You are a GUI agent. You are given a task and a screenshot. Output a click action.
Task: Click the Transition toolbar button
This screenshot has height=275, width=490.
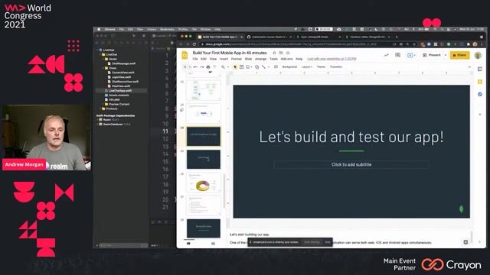click(x=336, y=66)
